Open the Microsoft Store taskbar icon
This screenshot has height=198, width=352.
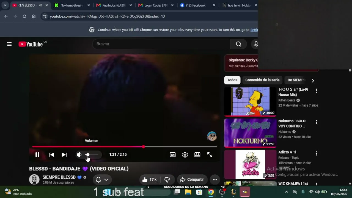tap(199, 192)
